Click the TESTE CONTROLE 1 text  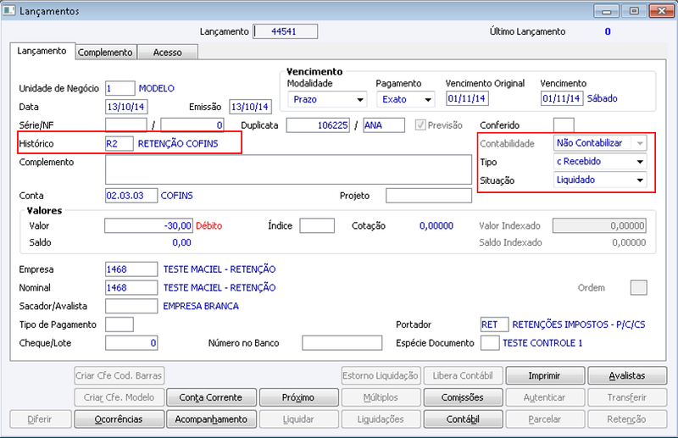coord(542,343)
